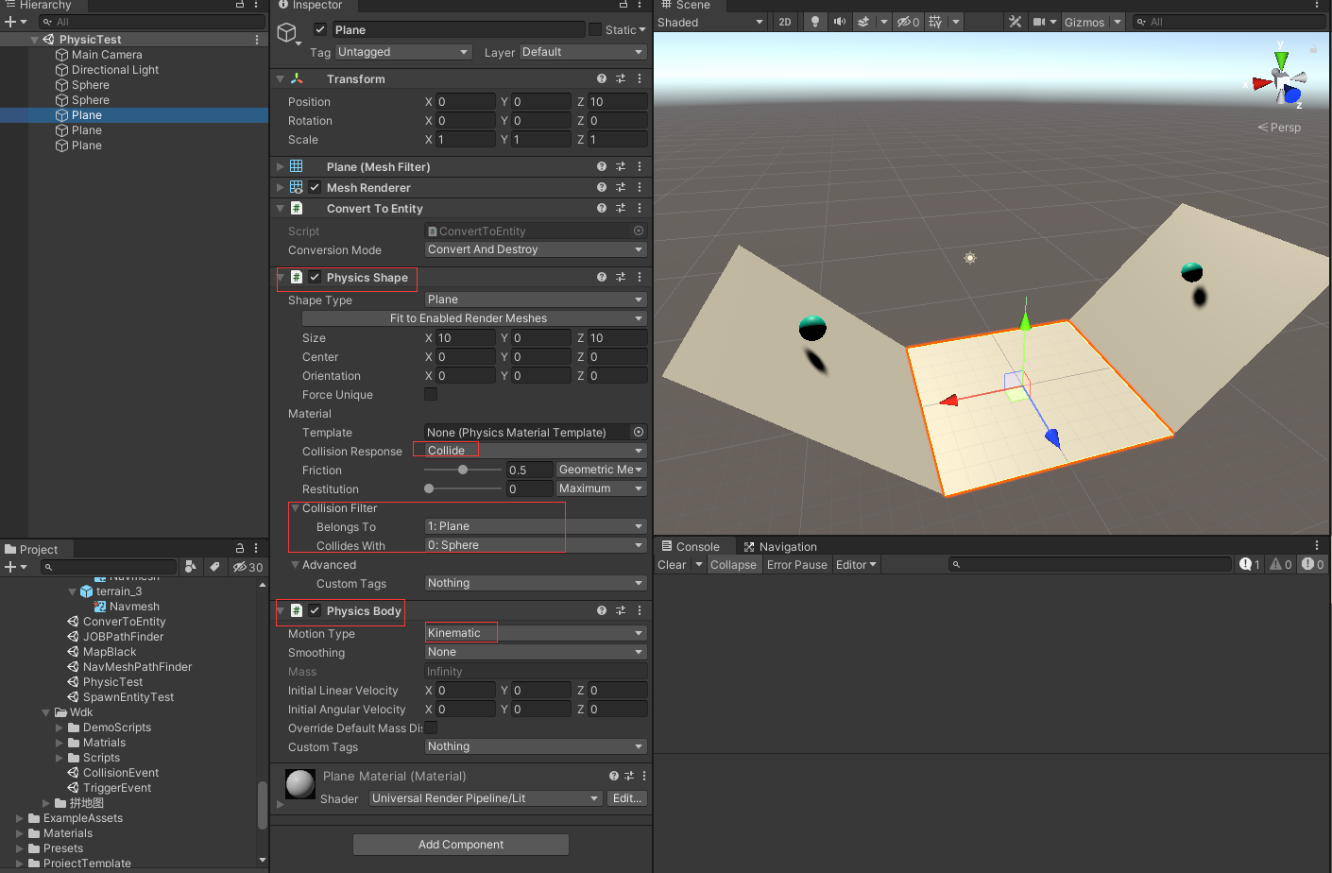Toggle Plane object active checkbox
Viewport: 1332px width, 873px height.
(320, 30)
